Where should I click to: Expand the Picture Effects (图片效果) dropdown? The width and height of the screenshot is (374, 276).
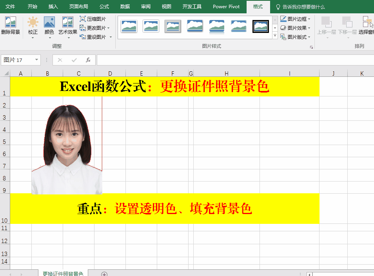(296, 28)
